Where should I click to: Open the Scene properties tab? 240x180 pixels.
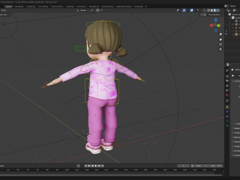227,90
